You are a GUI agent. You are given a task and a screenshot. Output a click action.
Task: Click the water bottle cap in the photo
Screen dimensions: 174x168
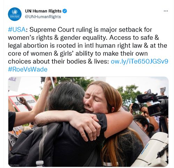pos(40,162)
